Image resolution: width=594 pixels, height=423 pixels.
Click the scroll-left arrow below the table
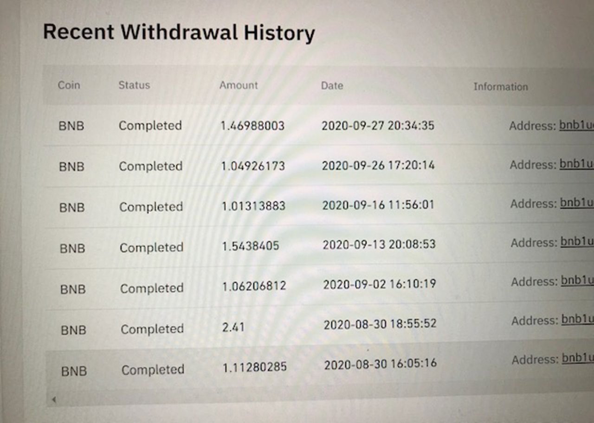54,399
